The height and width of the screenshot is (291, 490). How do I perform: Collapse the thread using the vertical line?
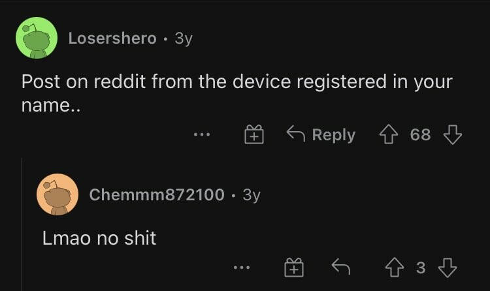(22, 224)
